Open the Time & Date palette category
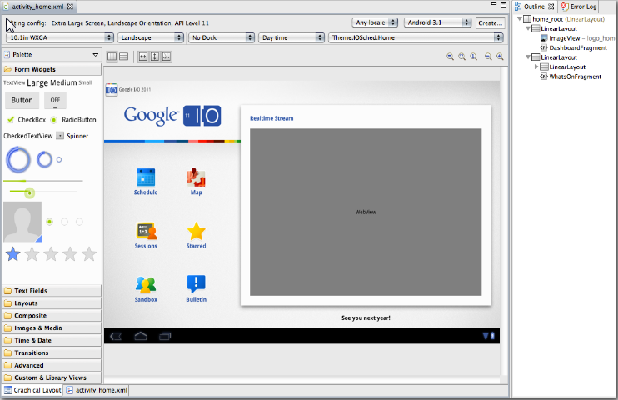The image size is (618, 400). [52, 340]
